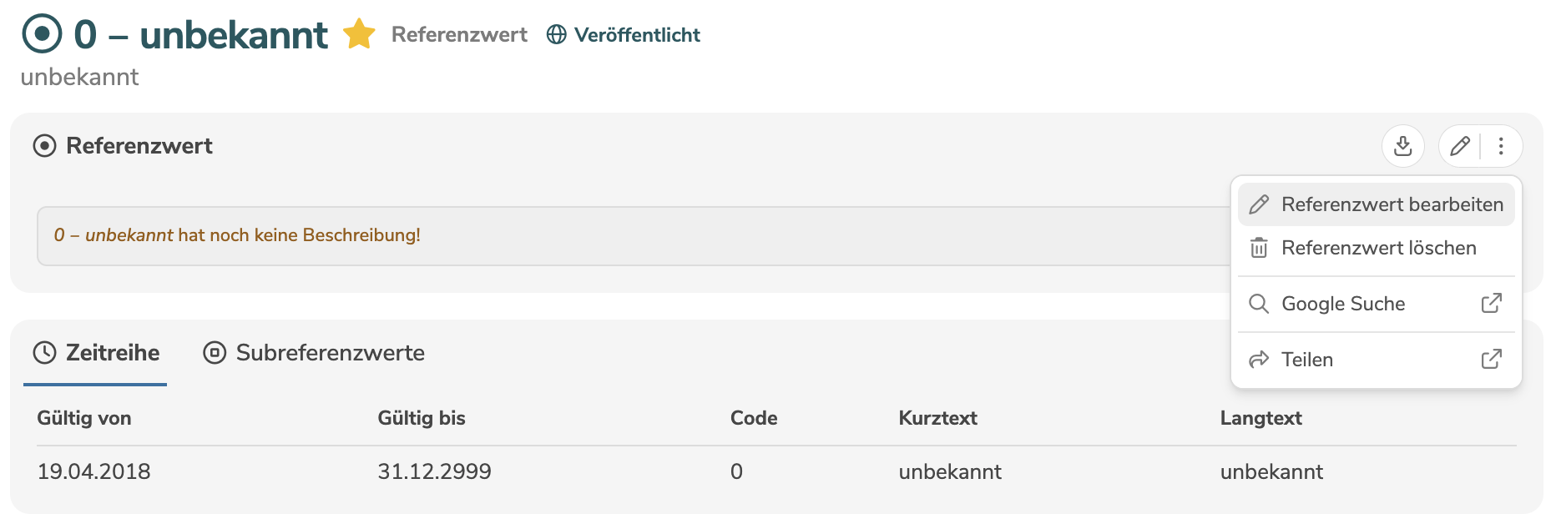Click Teilen in the dropdown menu

[x=1307, y=360]
